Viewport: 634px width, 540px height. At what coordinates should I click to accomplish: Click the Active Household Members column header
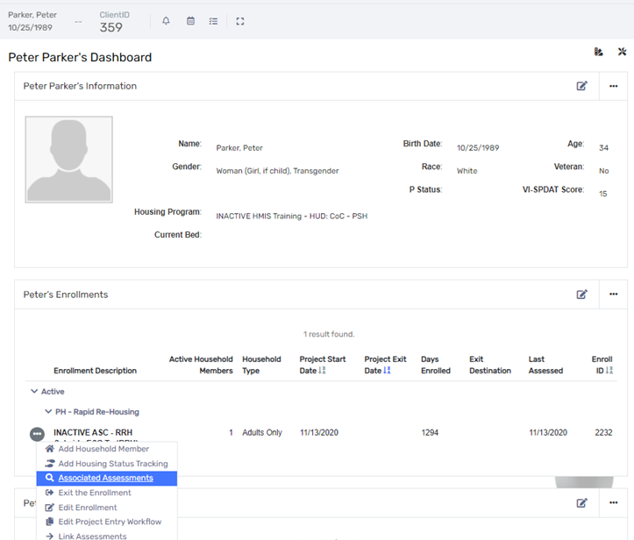201,365
